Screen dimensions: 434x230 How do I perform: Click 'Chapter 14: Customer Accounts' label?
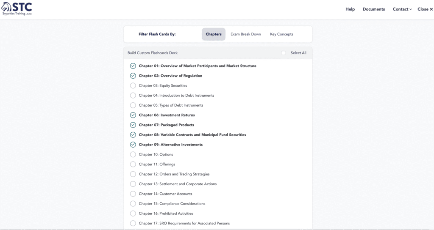pos(165,194)
